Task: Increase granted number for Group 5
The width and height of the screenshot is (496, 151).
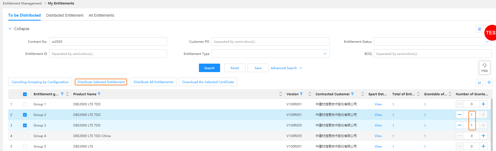Action: point(483,146)
